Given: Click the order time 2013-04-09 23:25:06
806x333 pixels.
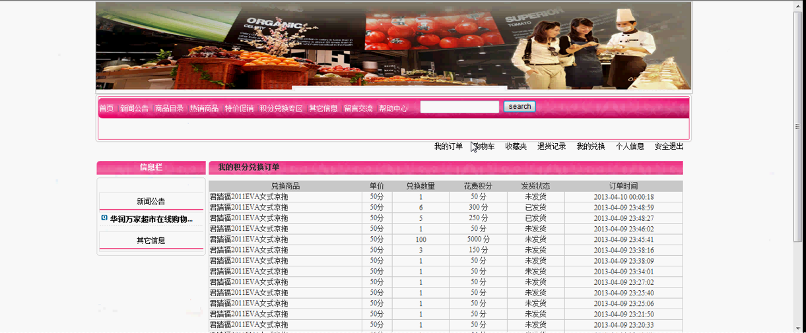Looking at the screenshot, I should point(623,304).
